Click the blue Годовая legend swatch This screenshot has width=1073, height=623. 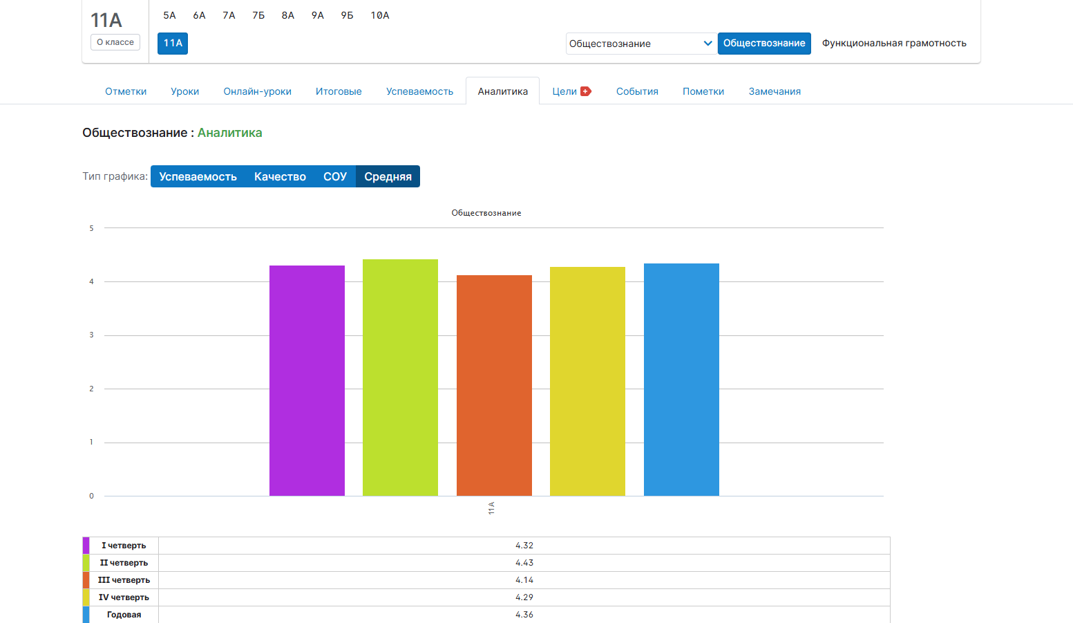(x=86, y=615)
